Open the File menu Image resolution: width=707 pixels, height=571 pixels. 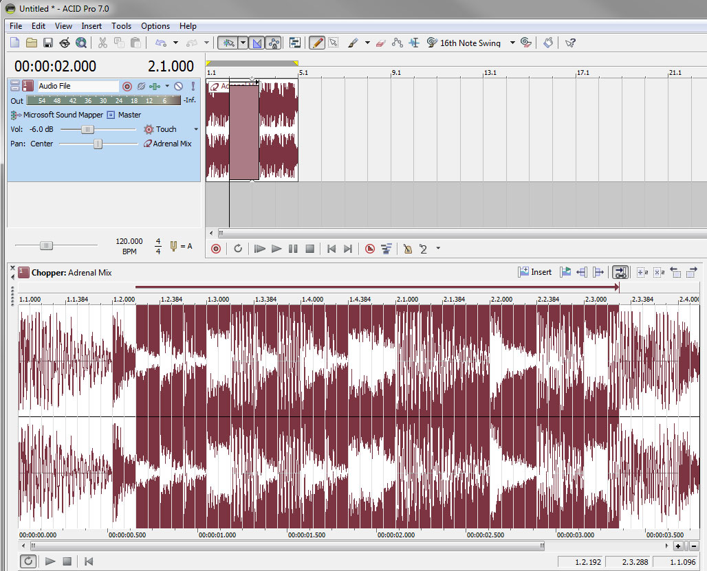(x=16, y=26)
